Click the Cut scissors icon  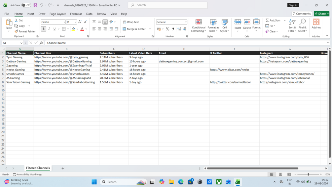16,20
